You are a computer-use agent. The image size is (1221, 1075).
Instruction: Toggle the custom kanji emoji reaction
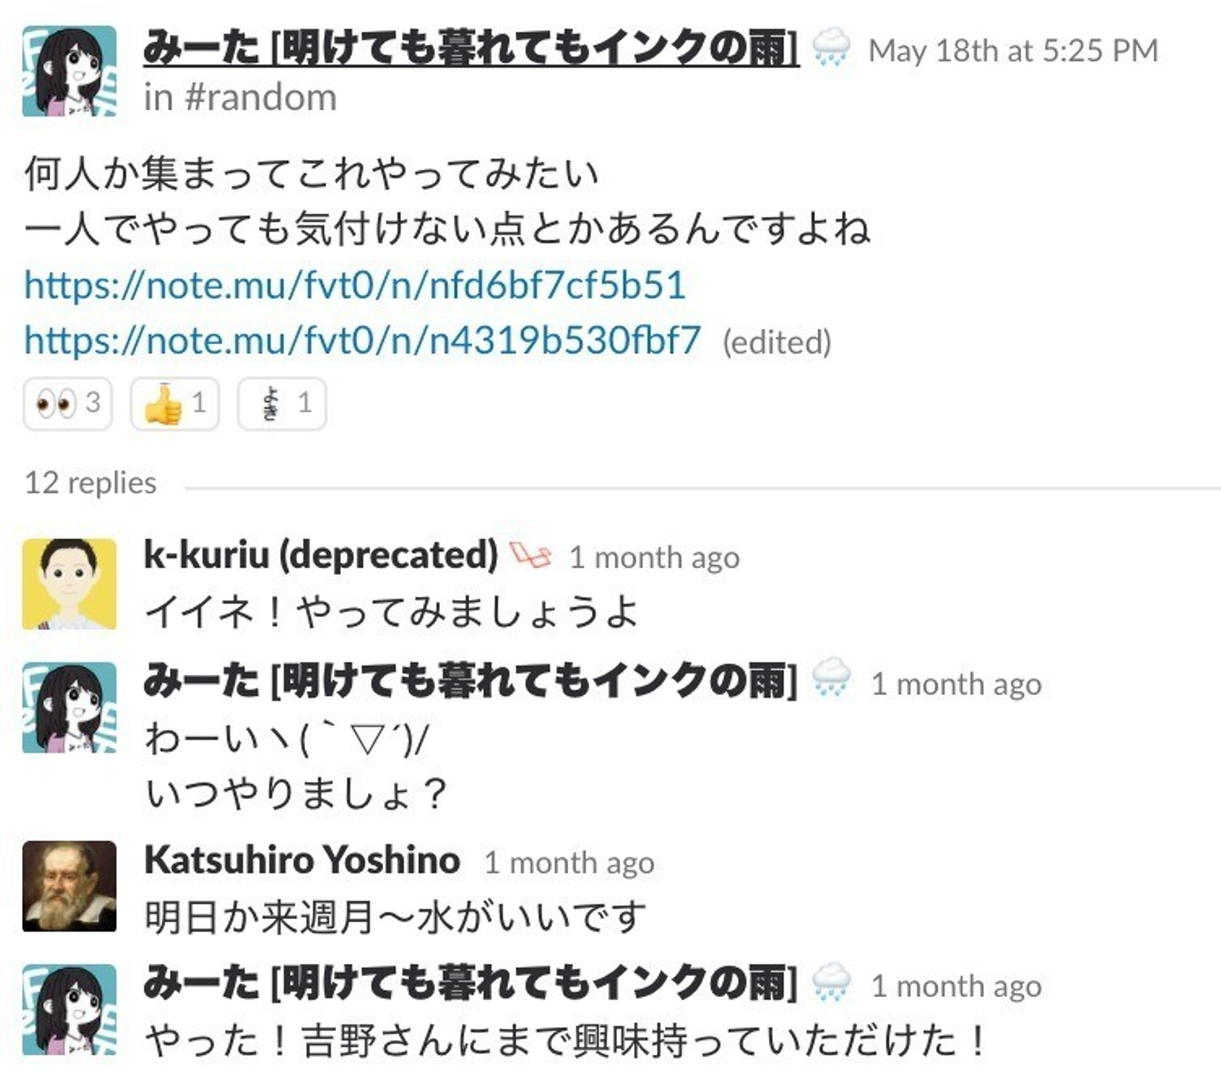click(281, 403)
